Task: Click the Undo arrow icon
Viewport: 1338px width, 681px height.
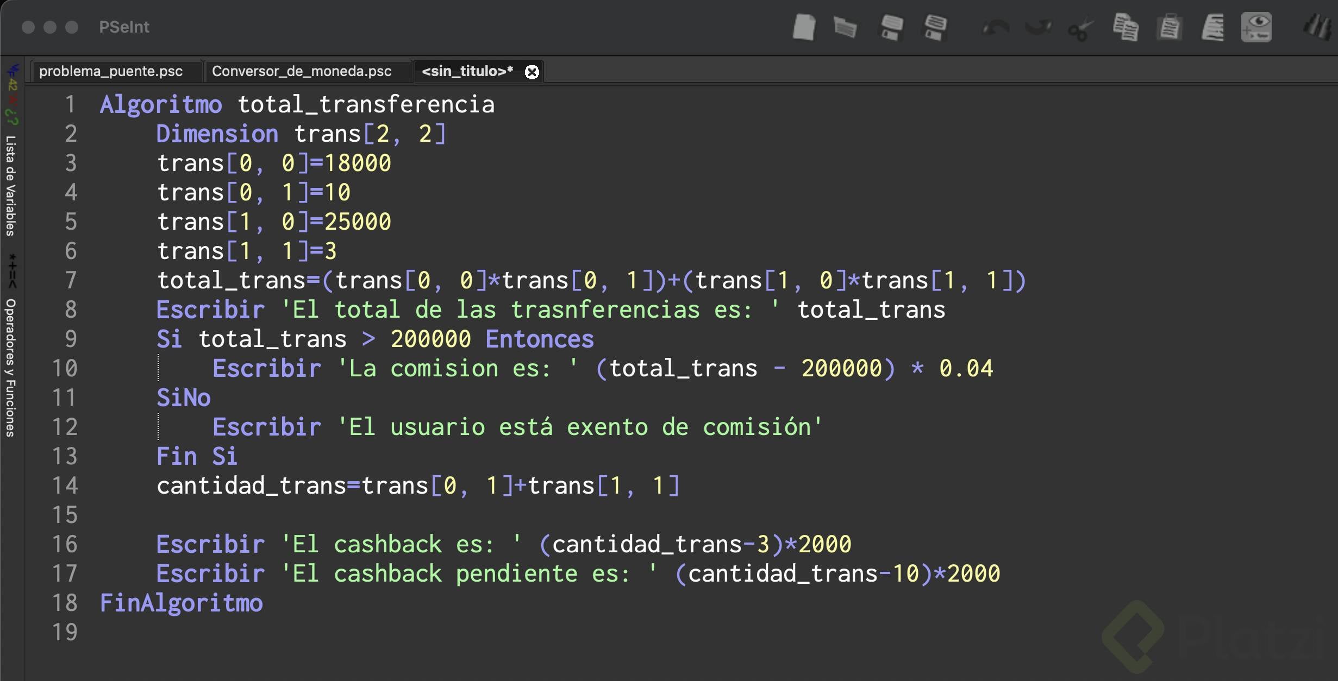Action: point(996,27)
